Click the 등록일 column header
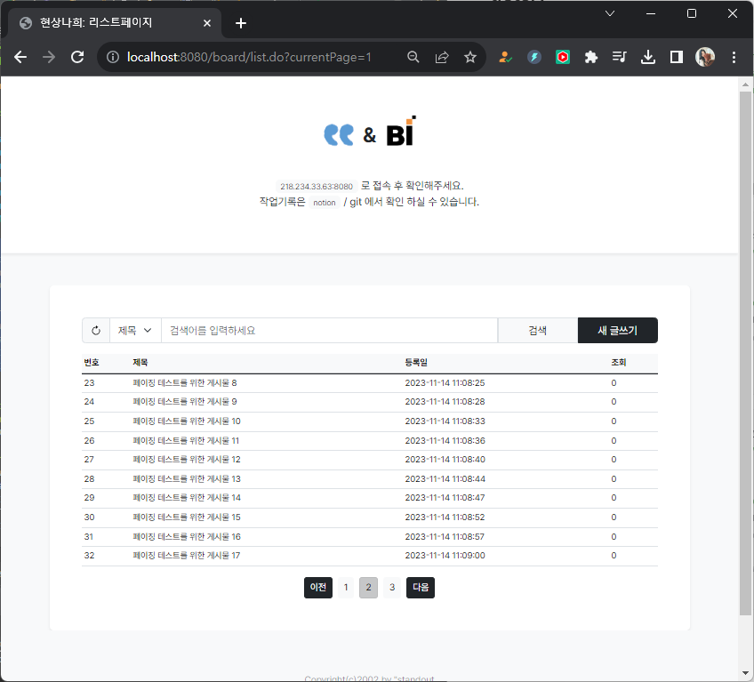The width and height of the screenshot is (754, 682). (416, 363)
